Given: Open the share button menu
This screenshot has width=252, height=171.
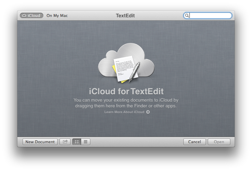Looking at the screenshot, I should pyautogui.click(x=65, y=142).
